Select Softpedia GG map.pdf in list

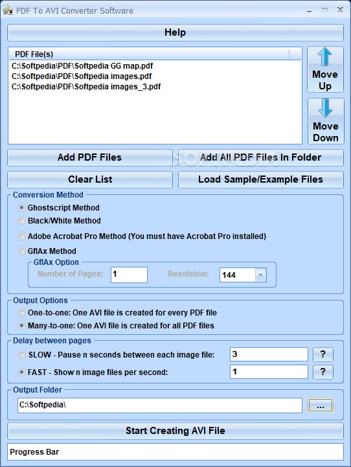pos(82,66)
